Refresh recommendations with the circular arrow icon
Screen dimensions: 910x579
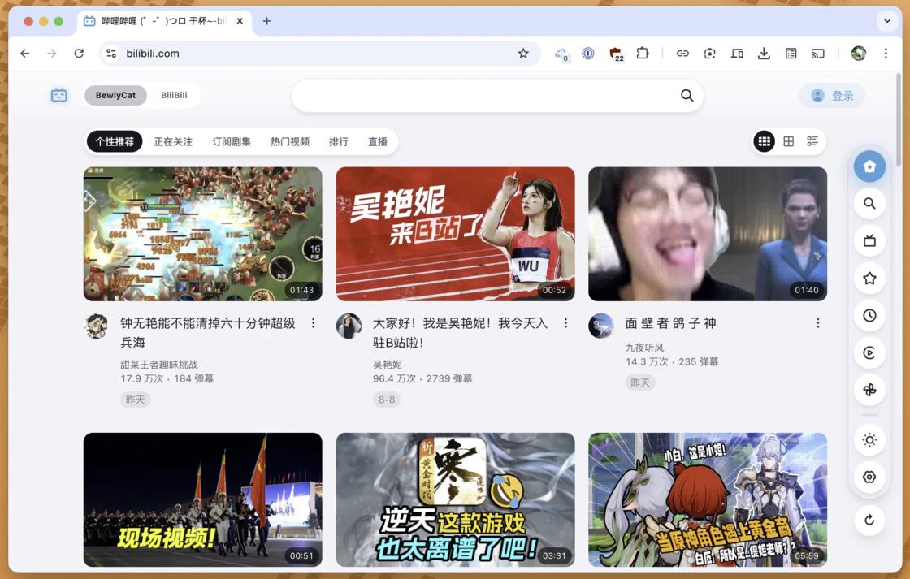pyautogui.click(x=869, y=521)
